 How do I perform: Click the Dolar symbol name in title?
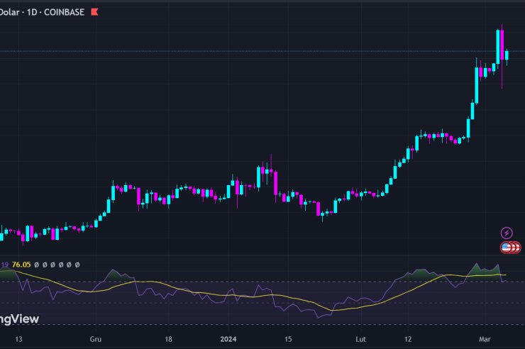pos(11,12)
